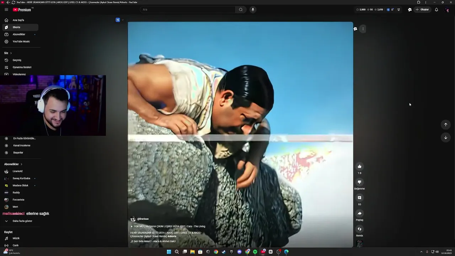455x256 pixels.
Task: Open Kanal İnceleme
Action: (x=20, y=145)
